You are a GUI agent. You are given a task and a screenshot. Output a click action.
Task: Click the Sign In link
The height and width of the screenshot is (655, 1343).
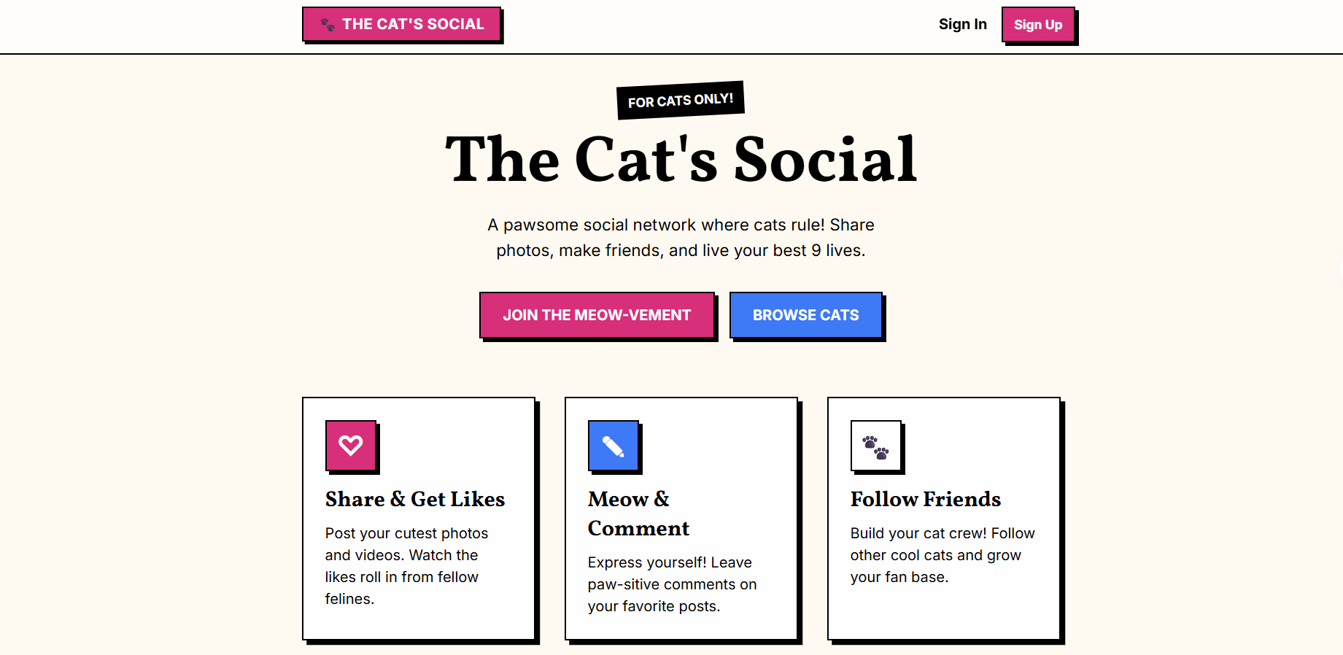962,24
